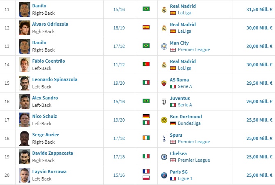
Task: Click the Chelsea club crest
Action: point(164,157)
